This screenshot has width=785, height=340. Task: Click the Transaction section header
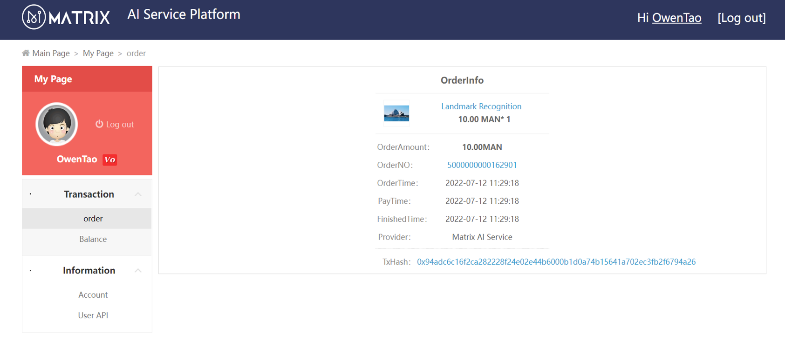[x=89, y=194]
